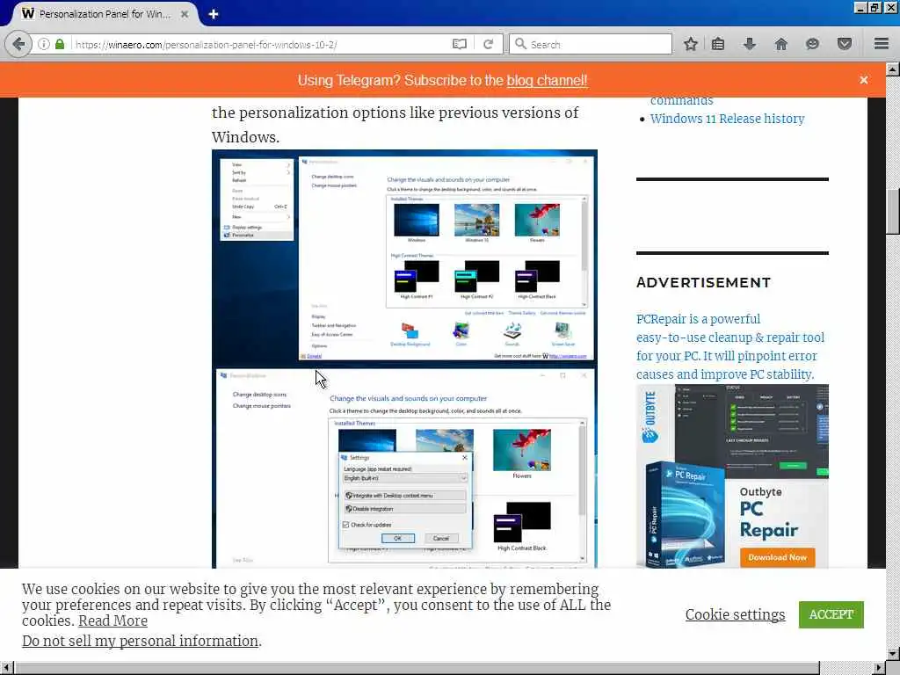Open the Firefox hamburger menu

click(882, 44)
